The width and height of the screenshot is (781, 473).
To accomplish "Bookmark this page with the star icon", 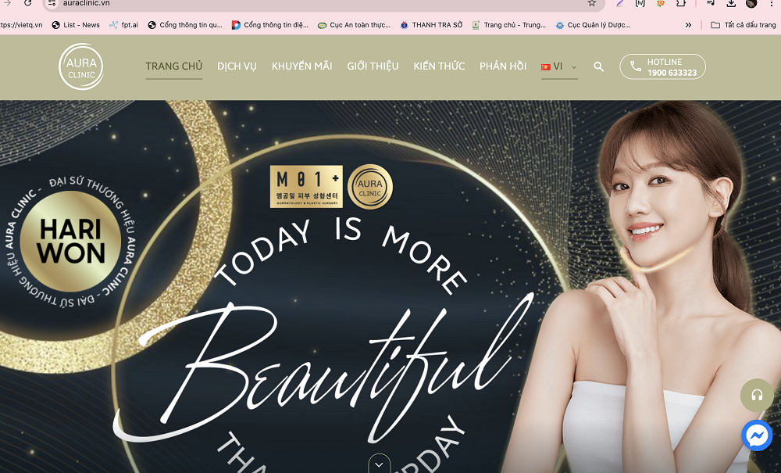I will click(592, 3).
